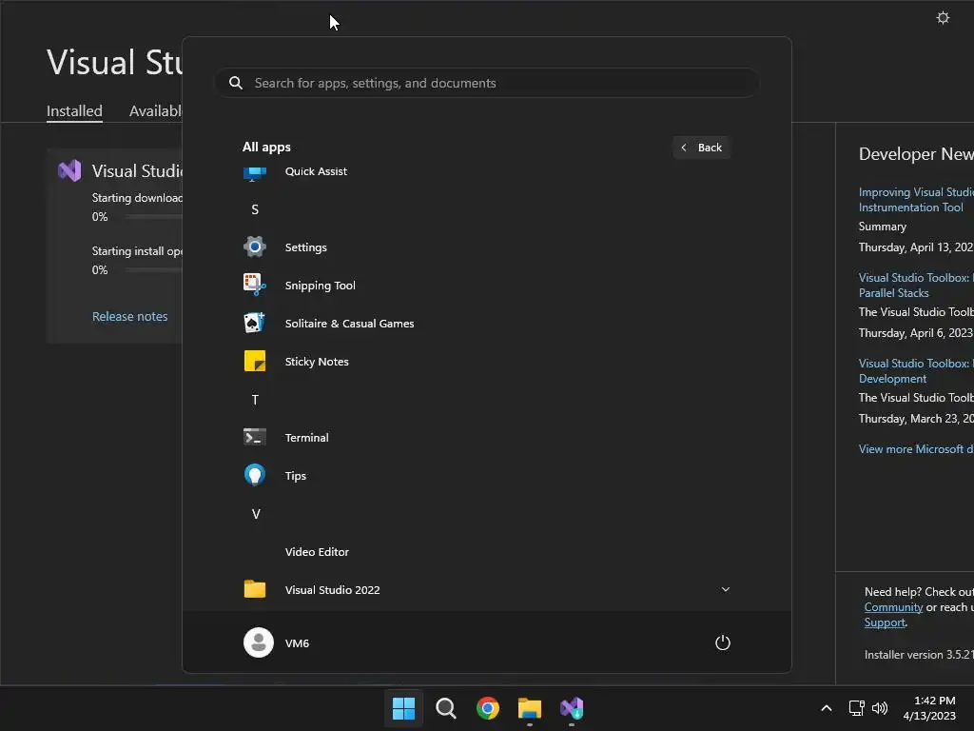Click Solitaire & Casual Games label
This screenshot has width=974, height=731.
coord(349,324)
